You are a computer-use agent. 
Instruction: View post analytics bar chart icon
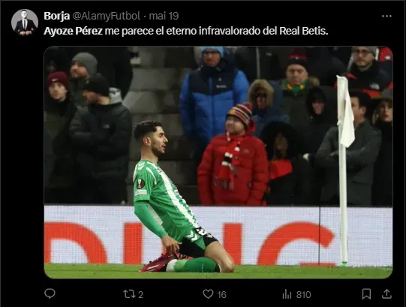pyautogui.click(x=287, y=294)
